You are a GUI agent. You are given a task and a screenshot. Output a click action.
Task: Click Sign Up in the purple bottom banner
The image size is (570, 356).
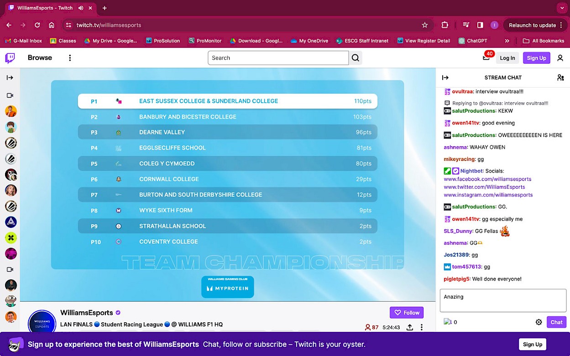point(533,344)
